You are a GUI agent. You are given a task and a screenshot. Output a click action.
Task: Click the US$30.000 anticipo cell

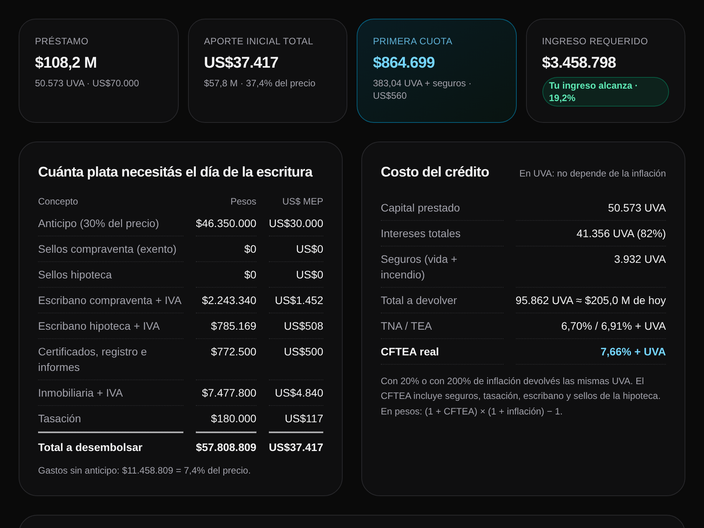coord(296,224)
